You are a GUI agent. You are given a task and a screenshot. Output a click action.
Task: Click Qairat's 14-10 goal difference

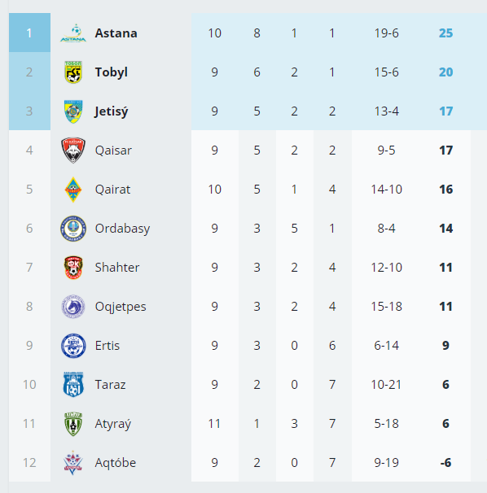pyautogui.click(x=386, y=190)
